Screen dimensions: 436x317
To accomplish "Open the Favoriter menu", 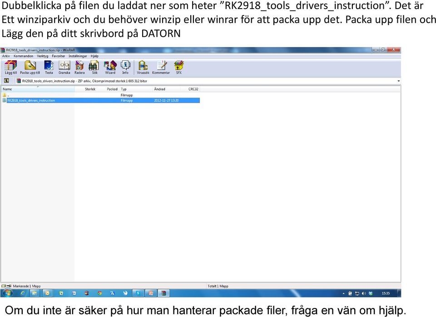I will (59, 56).
